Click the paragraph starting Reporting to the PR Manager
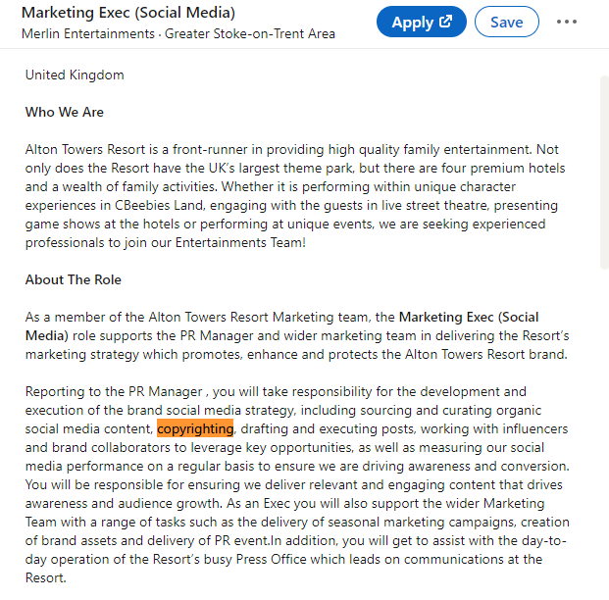This screenshot has width=609, height=600. point(297,484)
